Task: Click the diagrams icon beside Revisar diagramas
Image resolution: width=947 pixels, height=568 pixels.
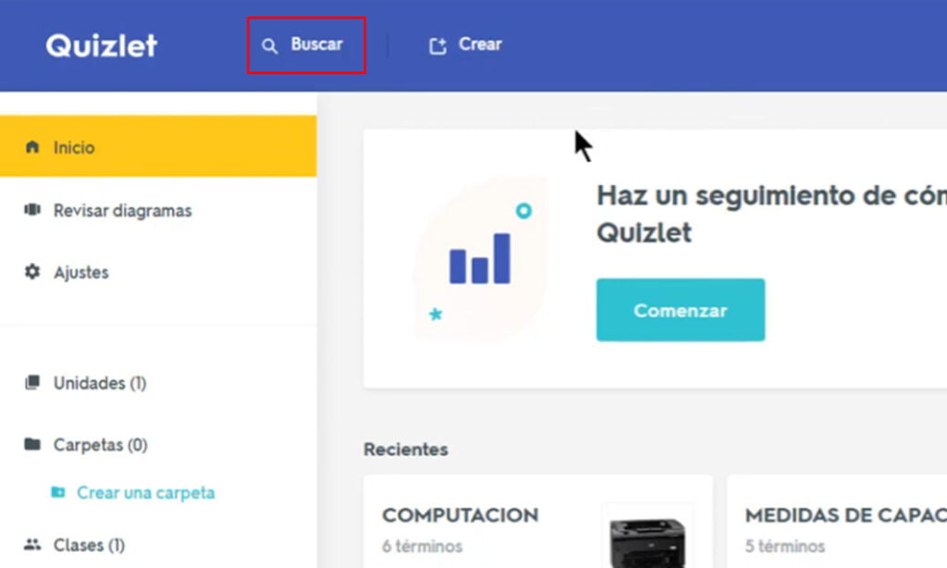Action: (x=32, y=210)
